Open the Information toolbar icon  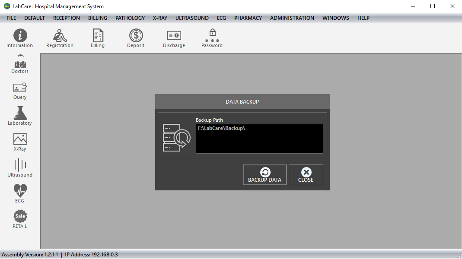point(20,38)
